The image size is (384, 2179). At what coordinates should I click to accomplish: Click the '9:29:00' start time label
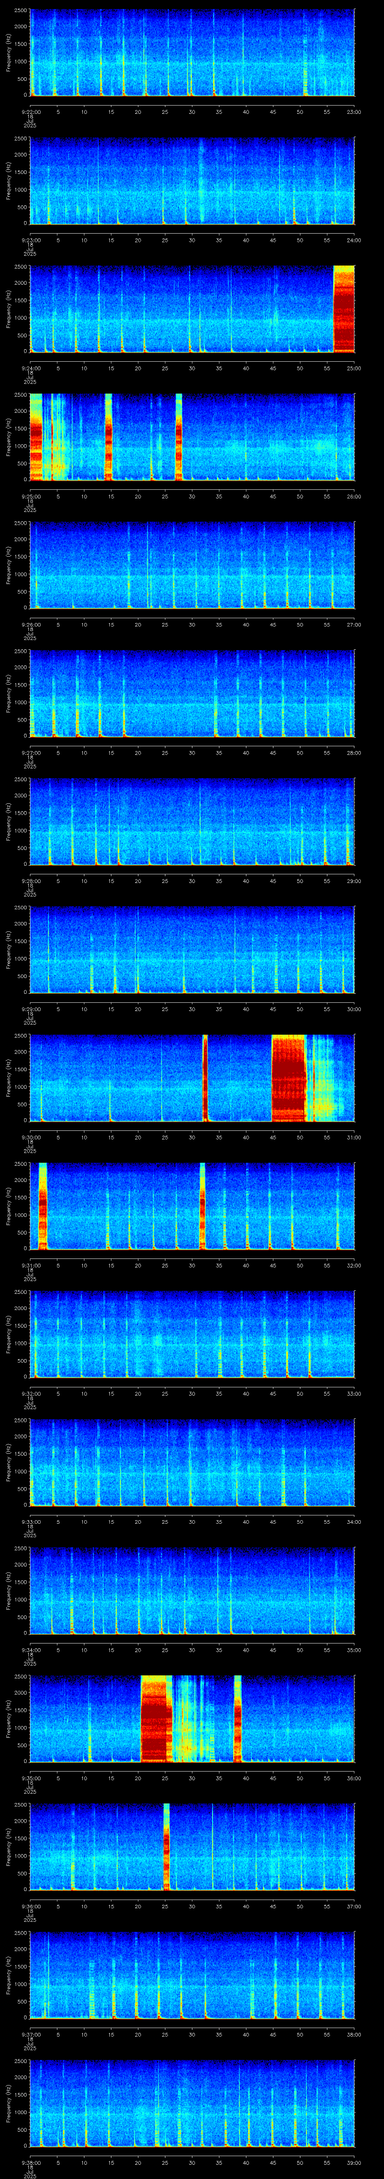(30, 1009)
